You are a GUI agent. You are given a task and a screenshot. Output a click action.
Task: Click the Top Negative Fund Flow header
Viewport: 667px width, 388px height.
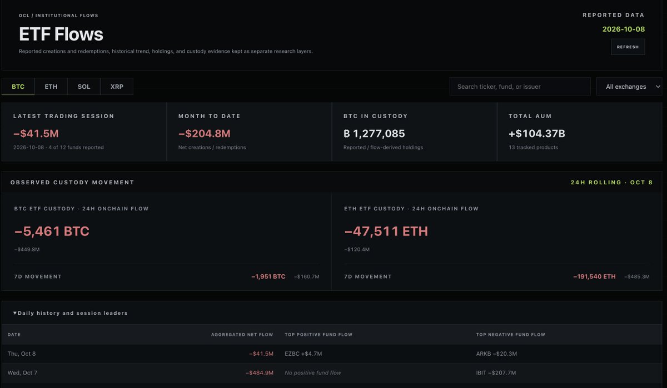(x=511, y=335)
